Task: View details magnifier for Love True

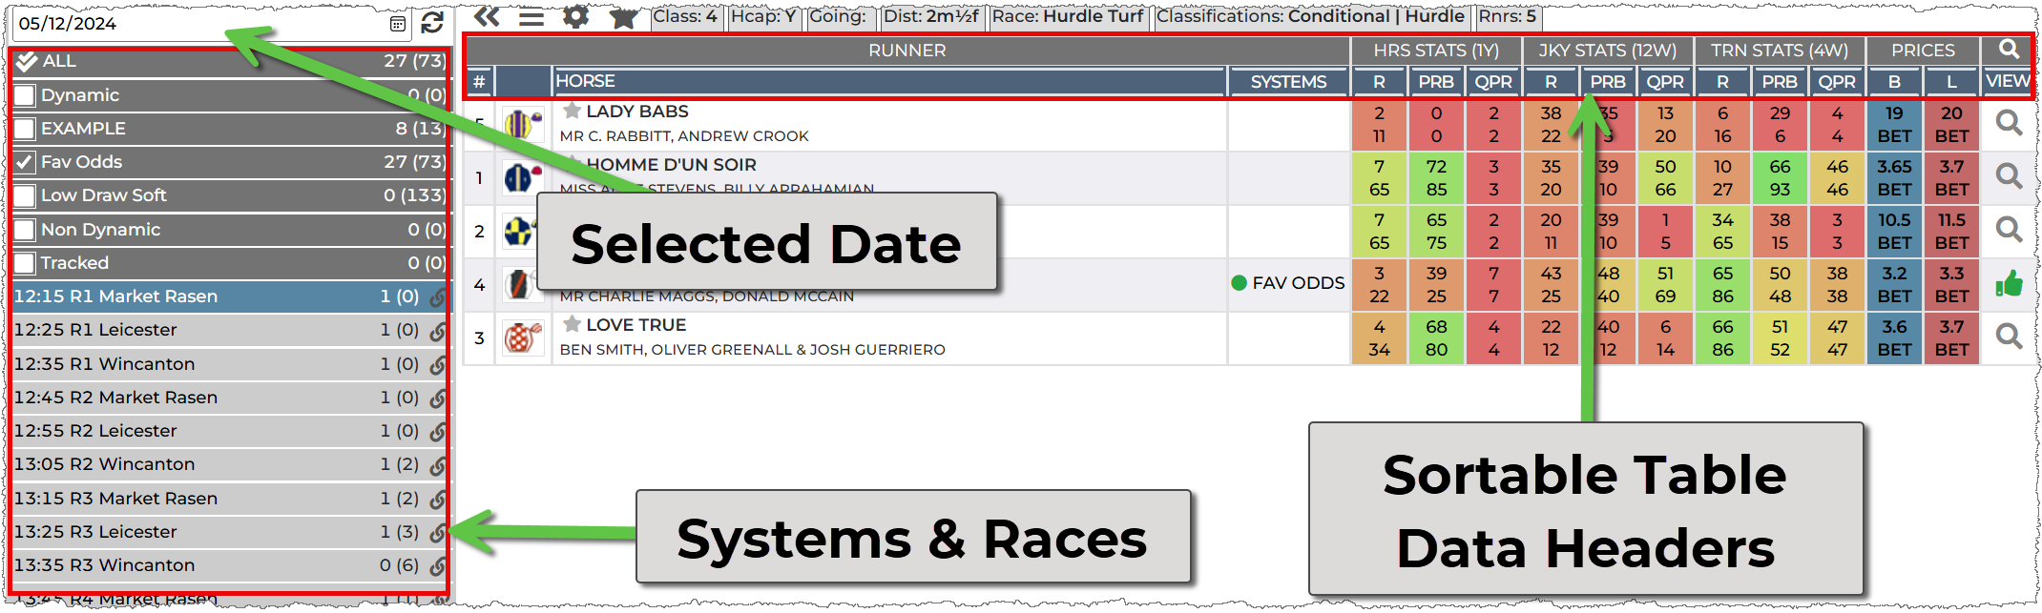Action: [x=2009, y=337]
